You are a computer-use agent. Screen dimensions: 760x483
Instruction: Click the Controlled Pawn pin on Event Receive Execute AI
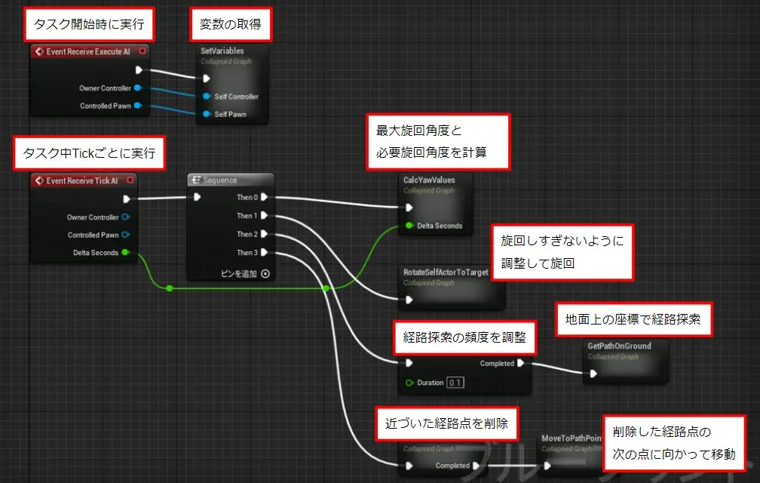point(138,106)
